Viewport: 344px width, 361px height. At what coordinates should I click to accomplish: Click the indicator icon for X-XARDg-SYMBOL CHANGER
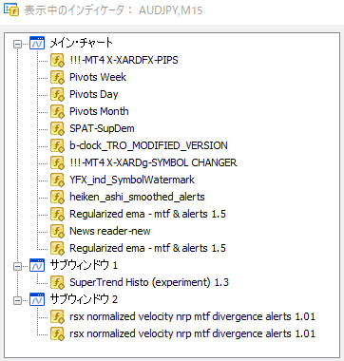[57, 162]
